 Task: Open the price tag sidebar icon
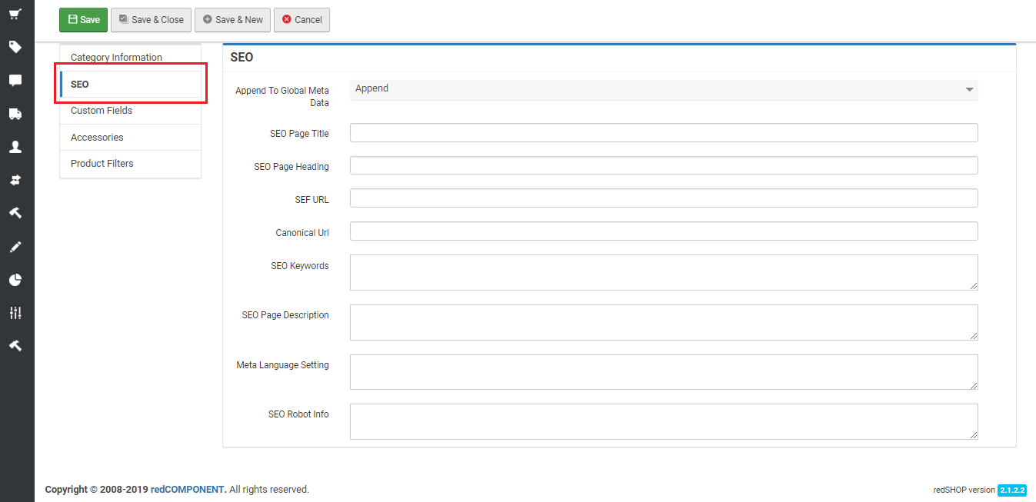click(x=15, y=47)
